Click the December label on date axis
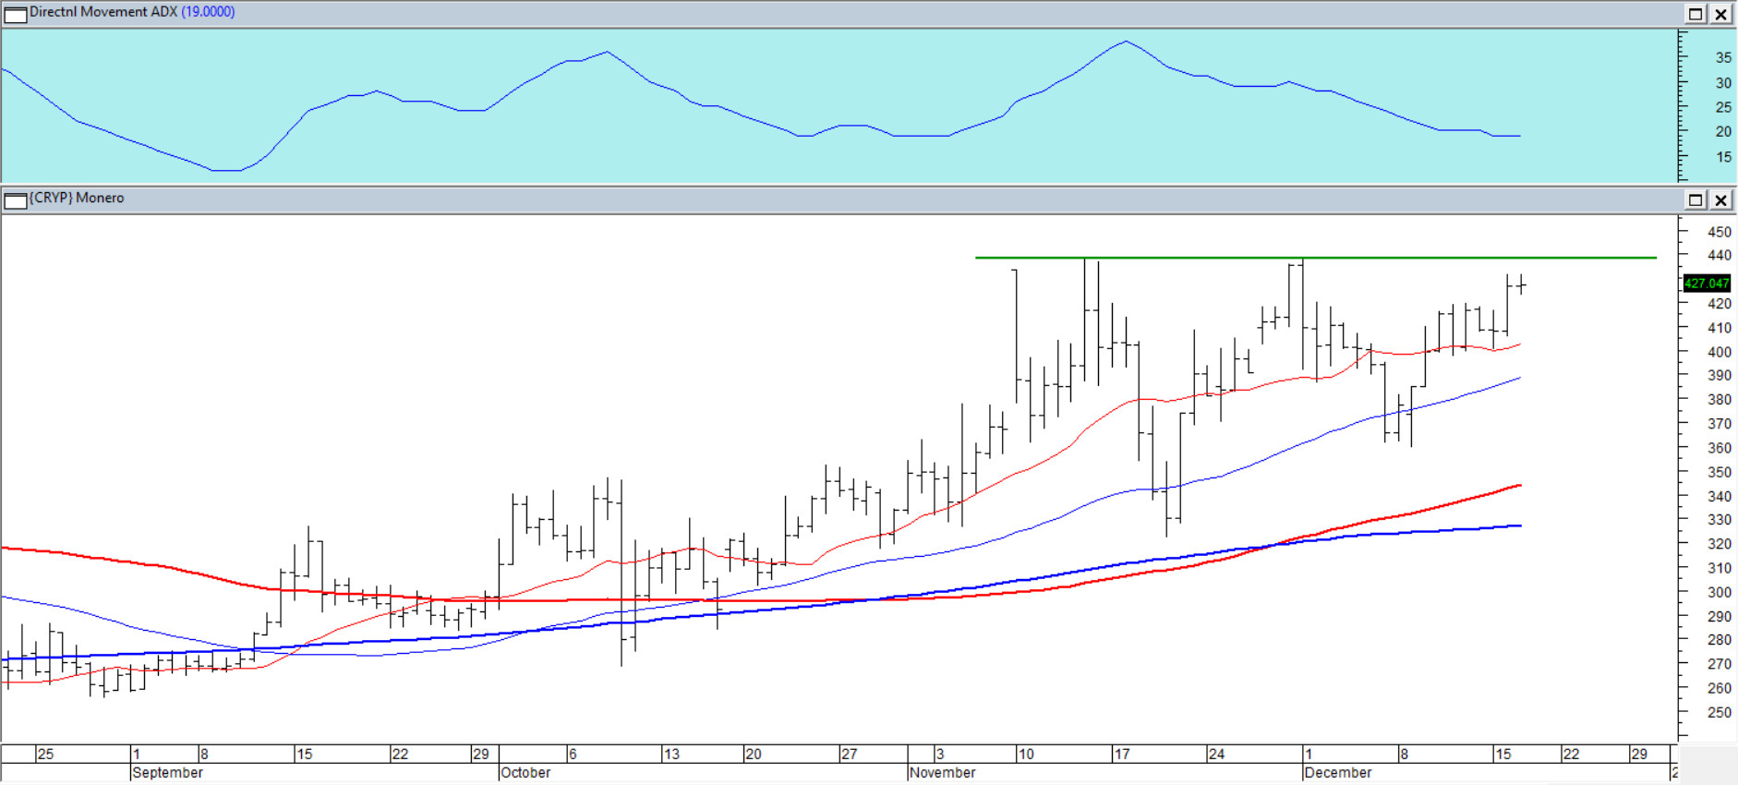 point(1338,772)
